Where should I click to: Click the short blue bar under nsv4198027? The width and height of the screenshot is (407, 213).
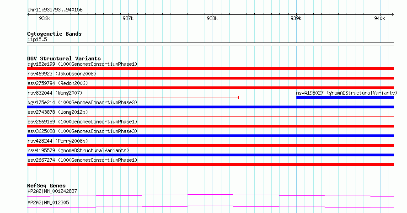pos(345,97)
